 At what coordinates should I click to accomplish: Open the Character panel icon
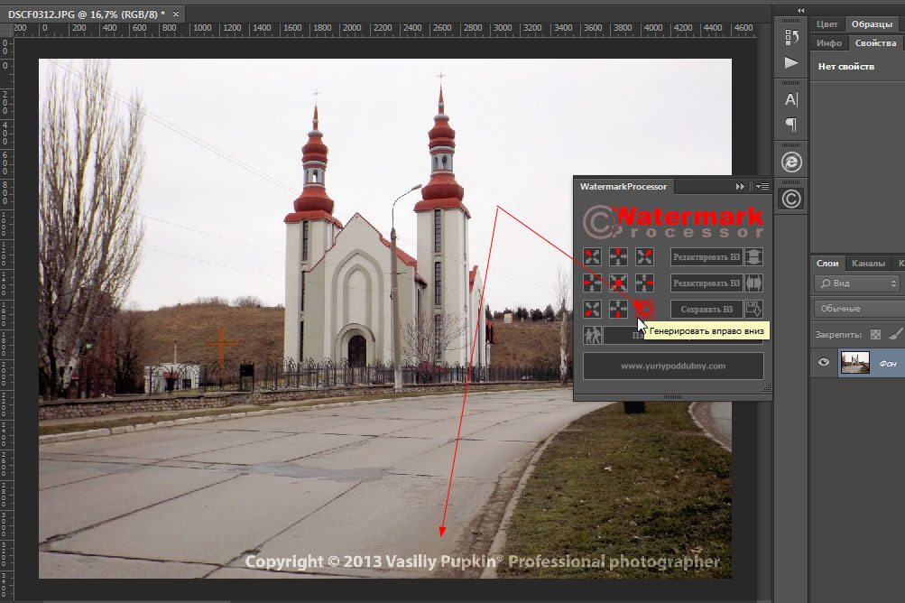pos(791,99)
